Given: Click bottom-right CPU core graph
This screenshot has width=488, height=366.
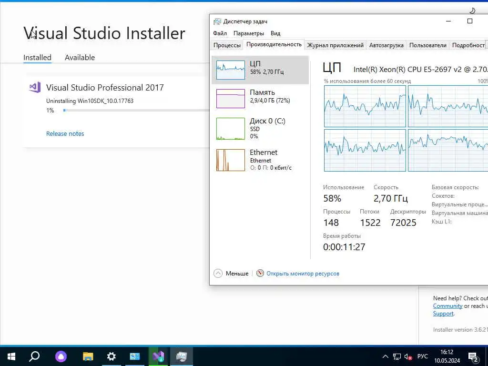Looking at the screenshot, I should [448, 150].
